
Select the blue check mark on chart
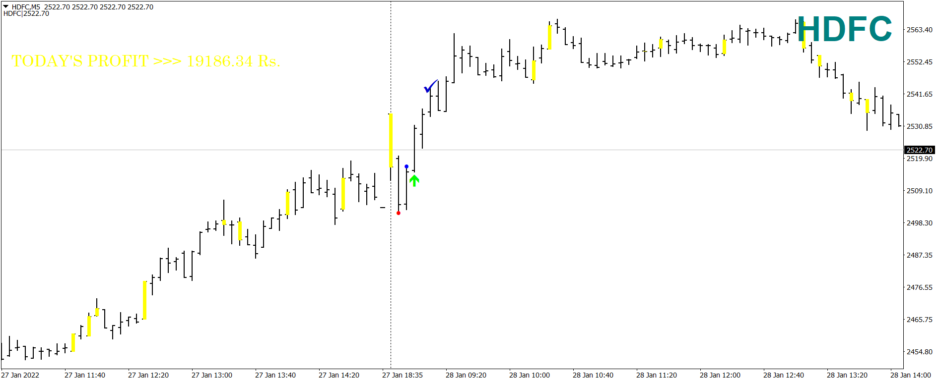(431, 86)
